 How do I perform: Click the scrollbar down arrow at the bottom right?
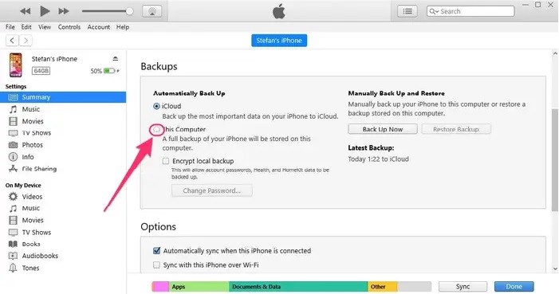555,269
